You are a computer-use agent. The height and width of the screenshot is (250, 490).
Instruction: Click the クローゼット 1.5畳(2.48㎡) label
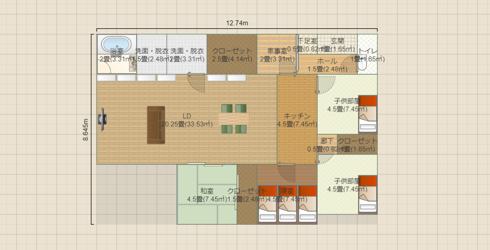point(247,195)
